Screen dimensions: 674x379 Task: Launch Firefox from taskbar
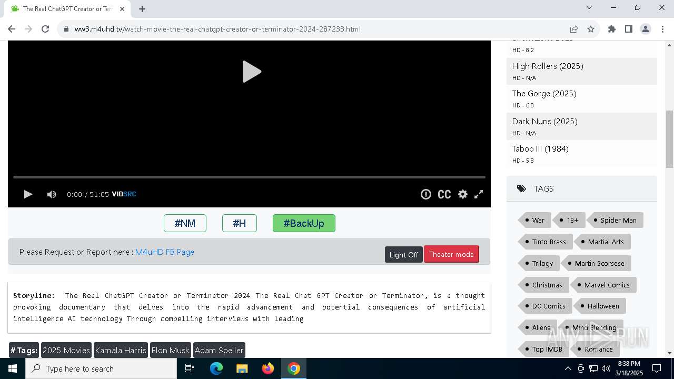[x=268, y=368]
